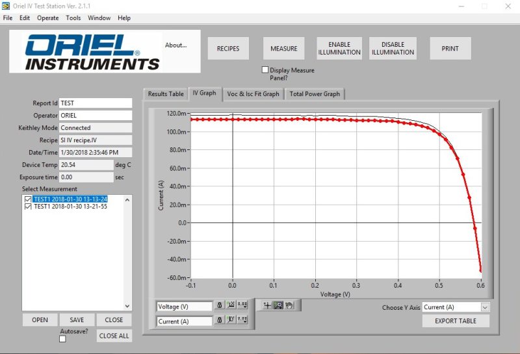Click the X-axis autoscale icon
Image resolution: width=520 pixels, height=354 pixels.
click(231, 305)
